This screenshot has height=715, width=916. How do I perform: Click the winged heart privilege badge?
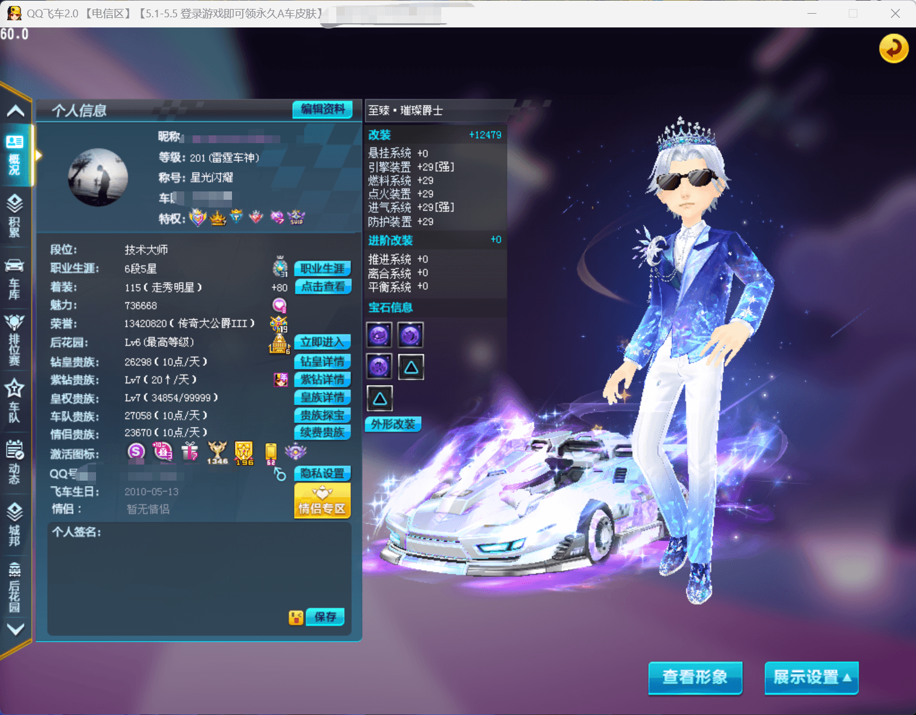tap(198, 218)
